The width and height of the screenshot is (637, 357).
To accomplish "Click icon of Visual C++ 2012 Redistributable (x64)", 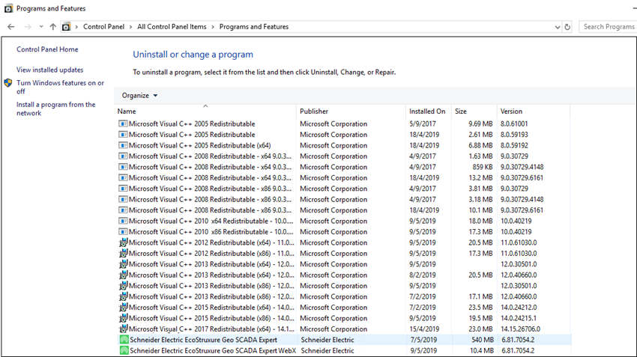I will (x=123, y=242).
